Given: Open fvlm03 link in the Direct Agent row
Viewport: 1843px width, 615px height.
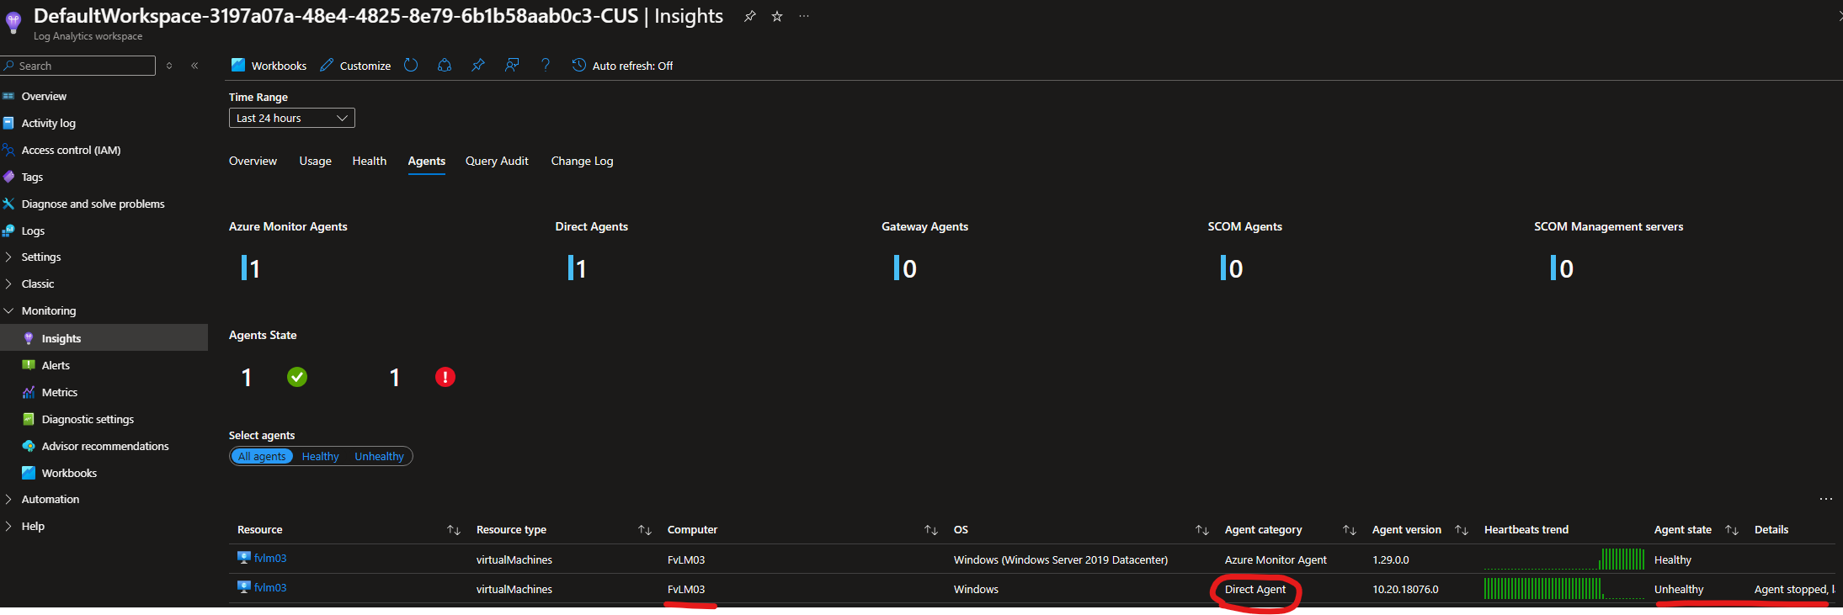Looking at the screenshot, I should 270,587.
